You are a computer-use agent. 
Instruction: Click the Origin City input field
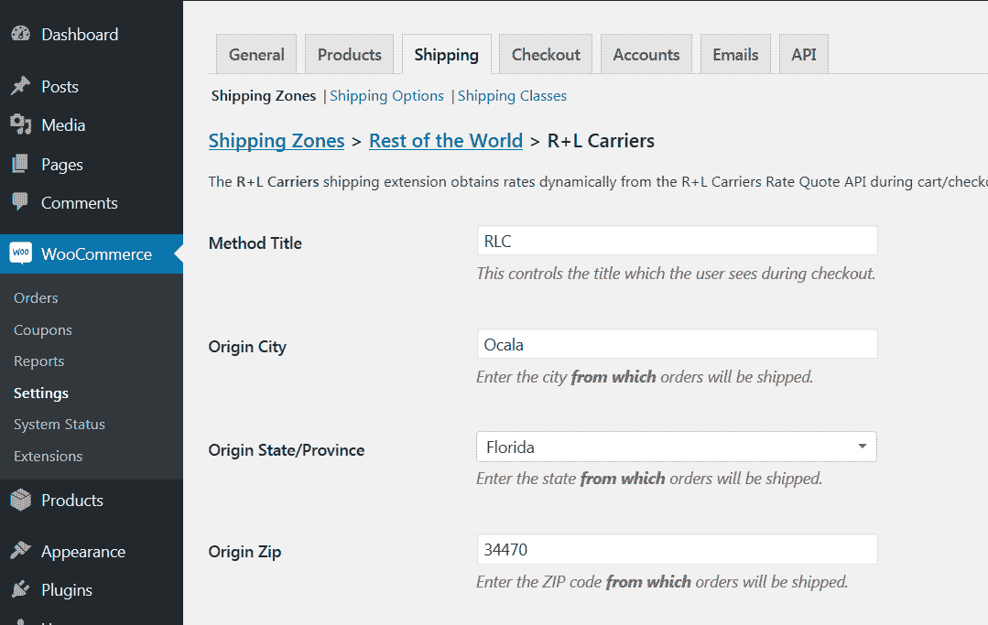point(678,344)
